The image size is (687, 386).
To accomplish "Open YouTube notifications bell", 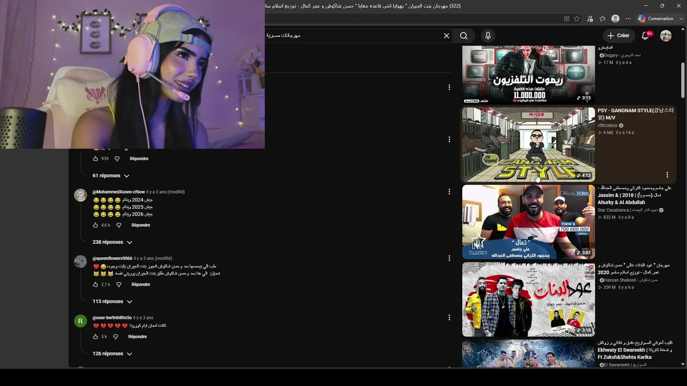I will [646, 36].
